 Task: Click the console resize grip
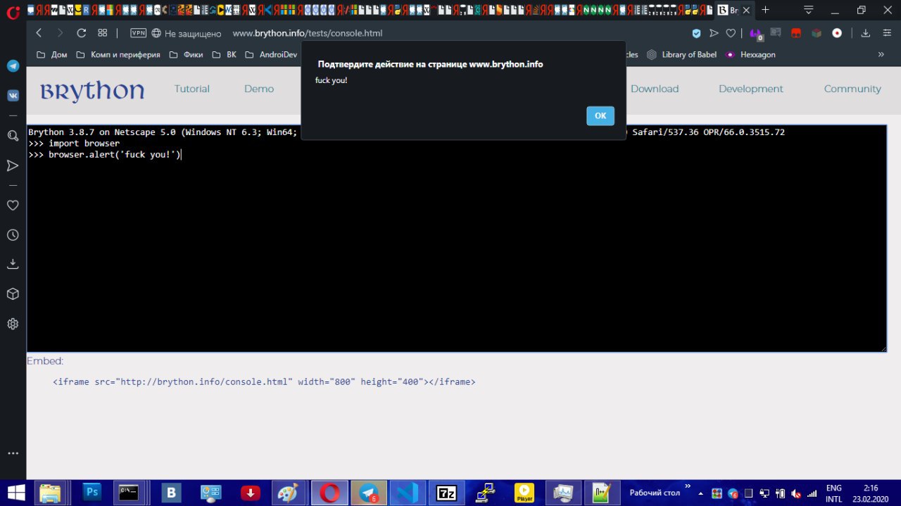pyautogui.click(x=883, y=348)
